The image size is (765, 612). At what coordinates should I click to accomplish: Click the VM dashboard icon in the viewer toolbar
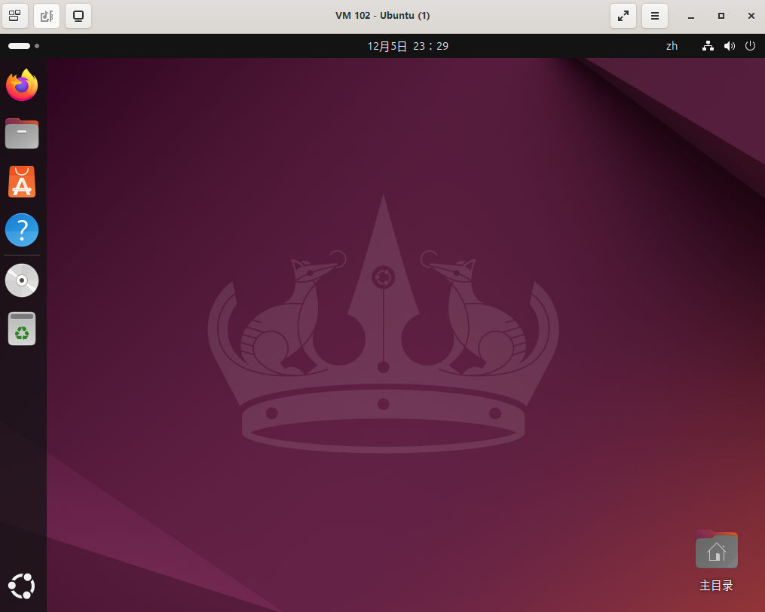point(15,16)
